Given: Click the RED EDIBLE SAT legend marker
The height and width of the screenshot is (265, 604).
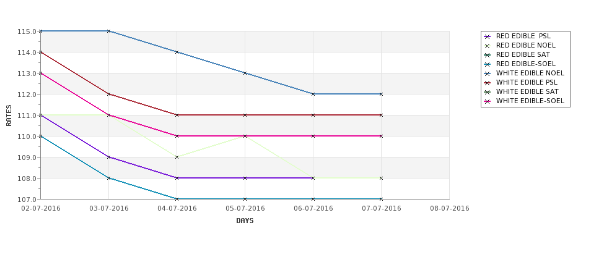Looking at the screenshot, I should (488, 55).
